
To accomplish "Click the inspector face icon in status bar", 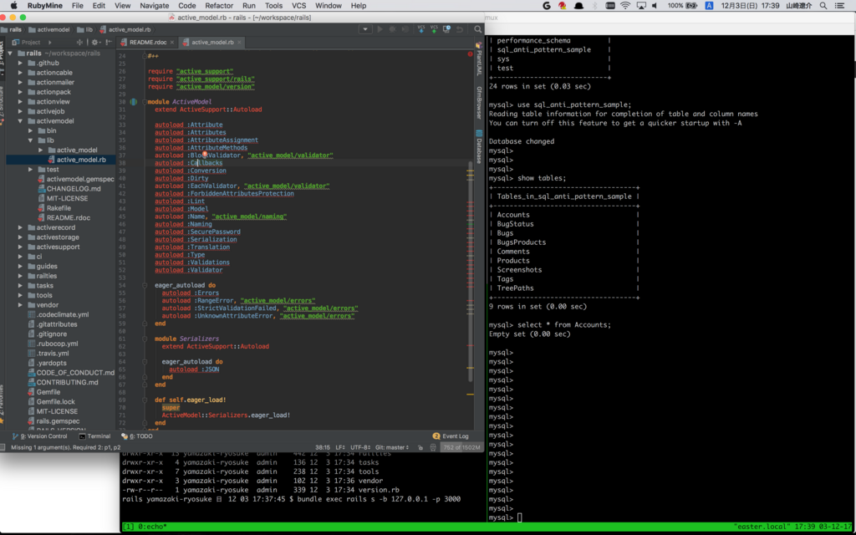I will pyautogui.click(x=432, y=448).
